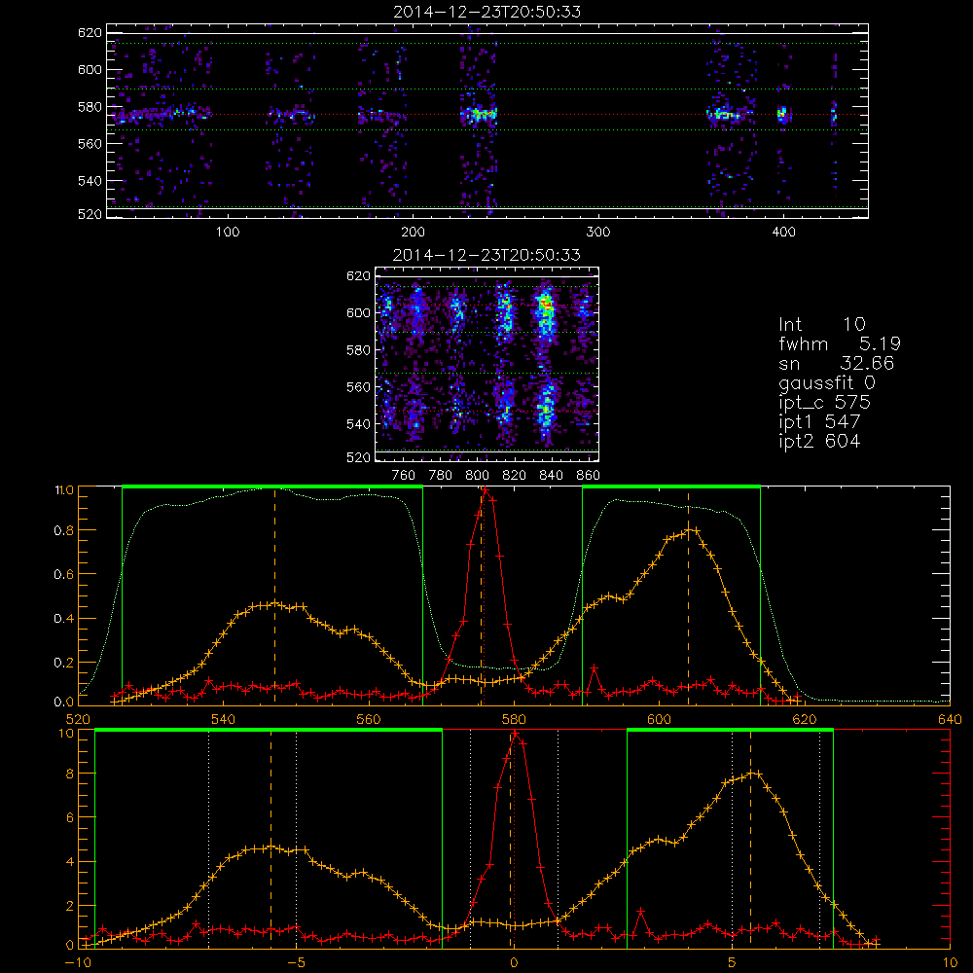Click the y-axis label 8 of lower profile plot

(69, 774)
